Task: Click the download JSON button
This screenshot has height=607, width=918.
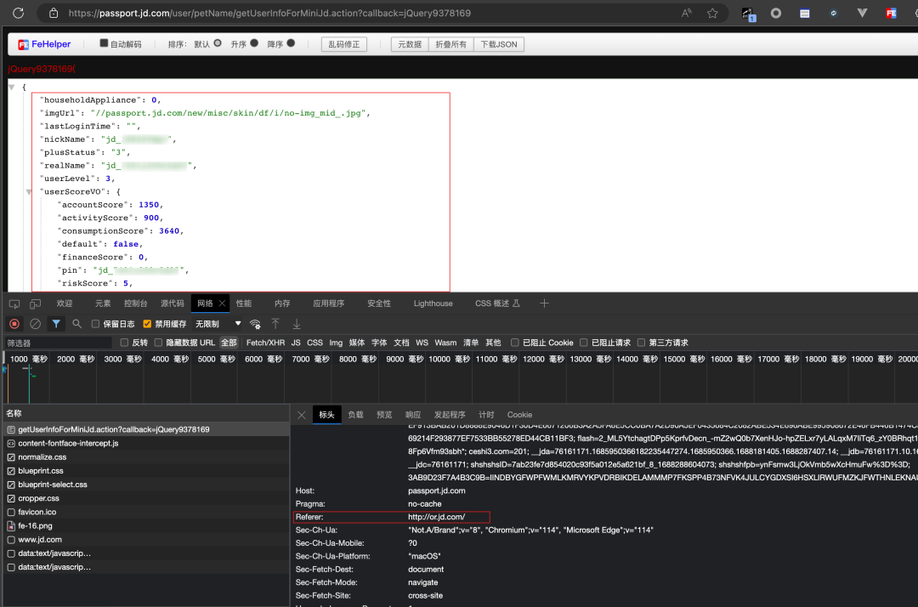Action: (499, 44)
